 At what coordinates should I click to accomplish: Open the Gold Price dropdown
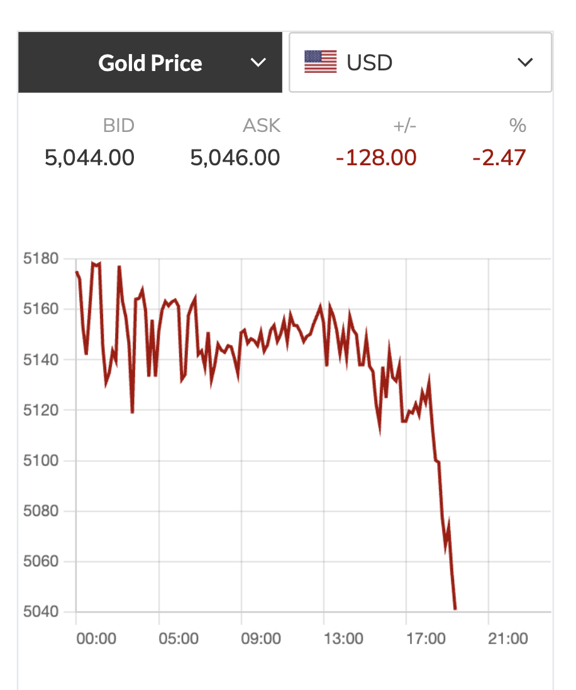point(150,63)
